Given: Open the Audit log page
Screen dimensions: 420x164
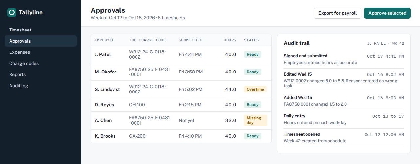Looking at the screenshot, I should coord(41,86).
